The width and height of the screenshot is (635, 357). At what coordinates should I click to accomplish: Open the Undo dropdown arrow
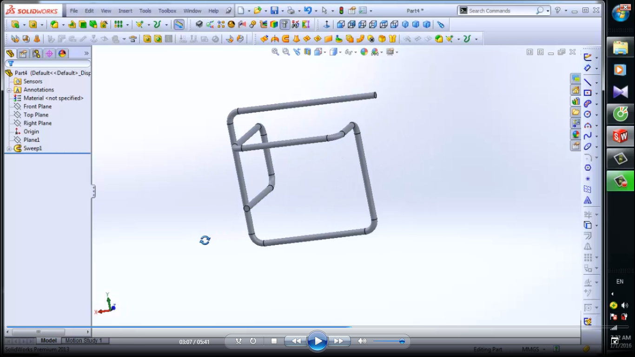point(316,11)
